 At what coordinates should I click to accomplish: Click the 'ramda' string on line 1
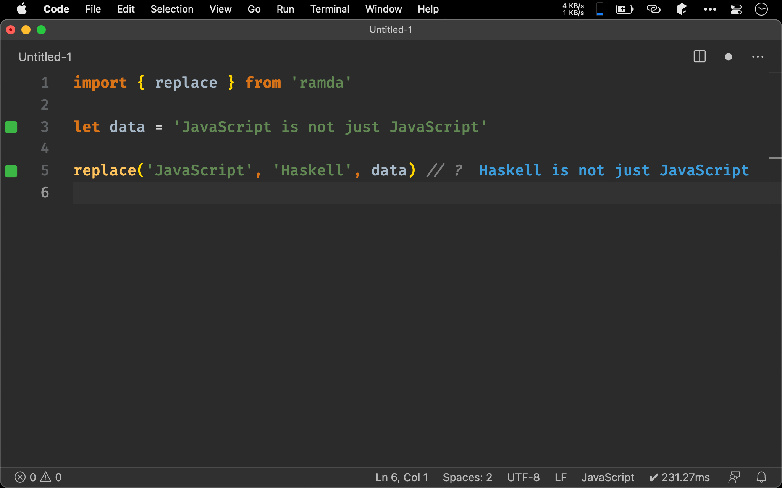click(x=321, y=83)
